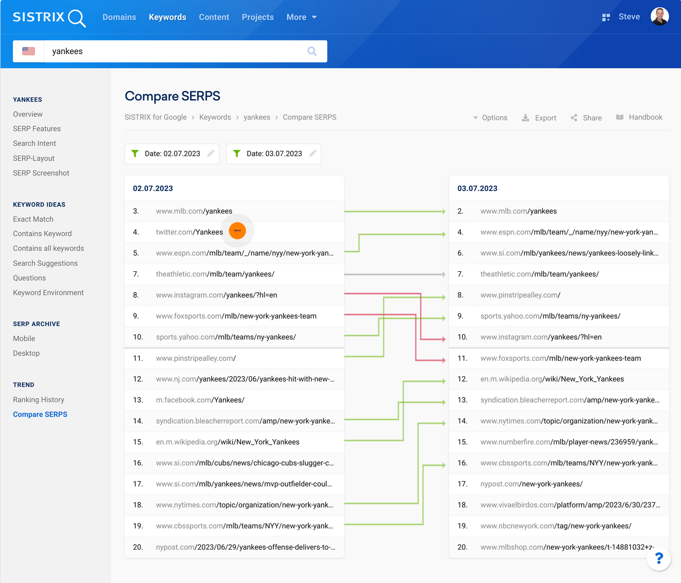The width and height of the screenshot is (681, 583).
Task: Click the Date: 02.07.2023 filter
Action: [172, 154]
